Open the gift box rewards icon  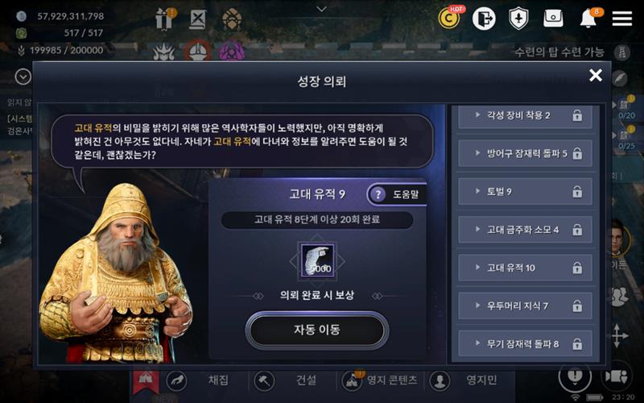[x=165, y=19]
